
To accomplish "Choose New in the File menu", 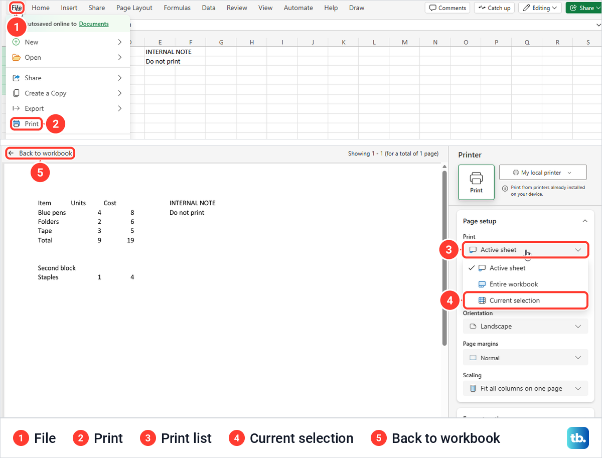I will 67,42.
